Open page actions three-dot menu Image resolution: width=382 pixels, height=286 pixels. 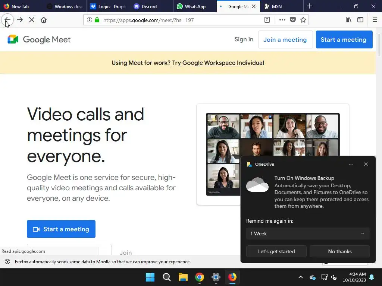[282, 20]
